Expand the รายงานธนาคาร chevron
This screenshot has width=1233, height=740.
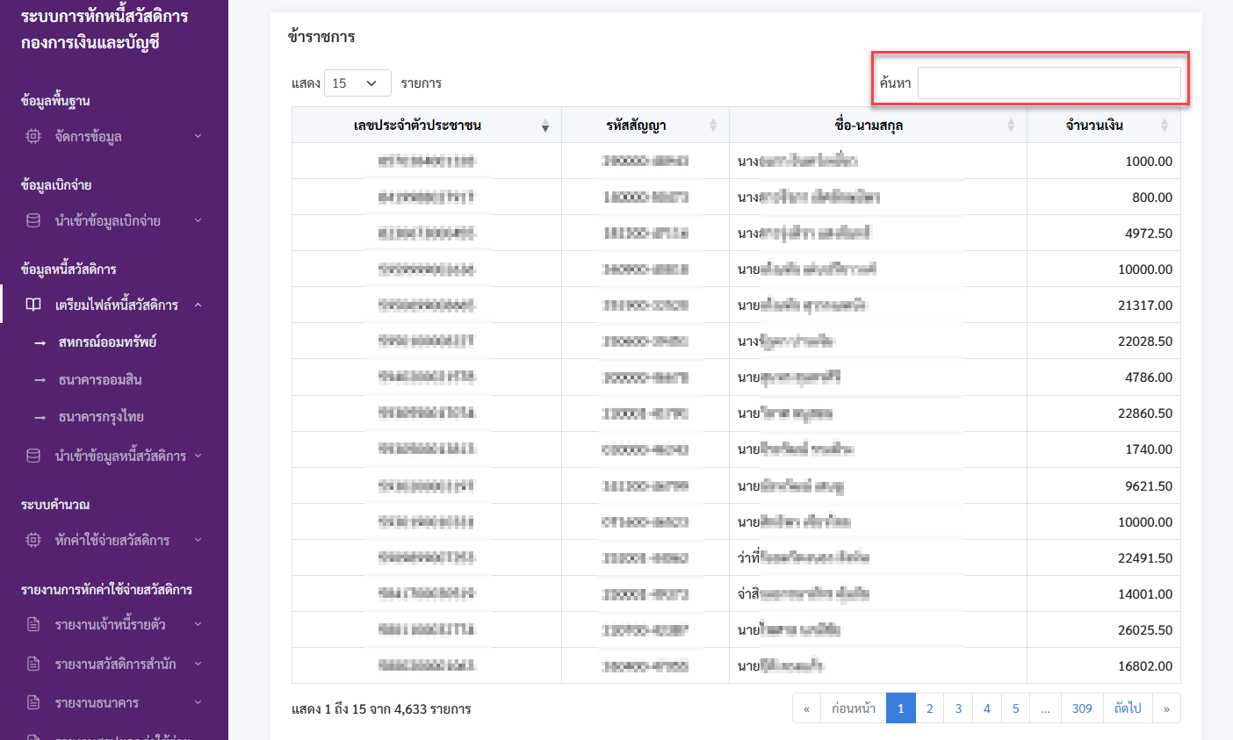[198, 702]
